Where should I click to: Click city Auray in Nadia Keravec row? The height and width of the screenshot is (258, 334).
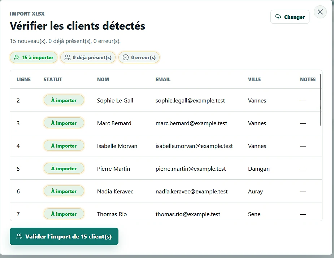pos(255,192)
